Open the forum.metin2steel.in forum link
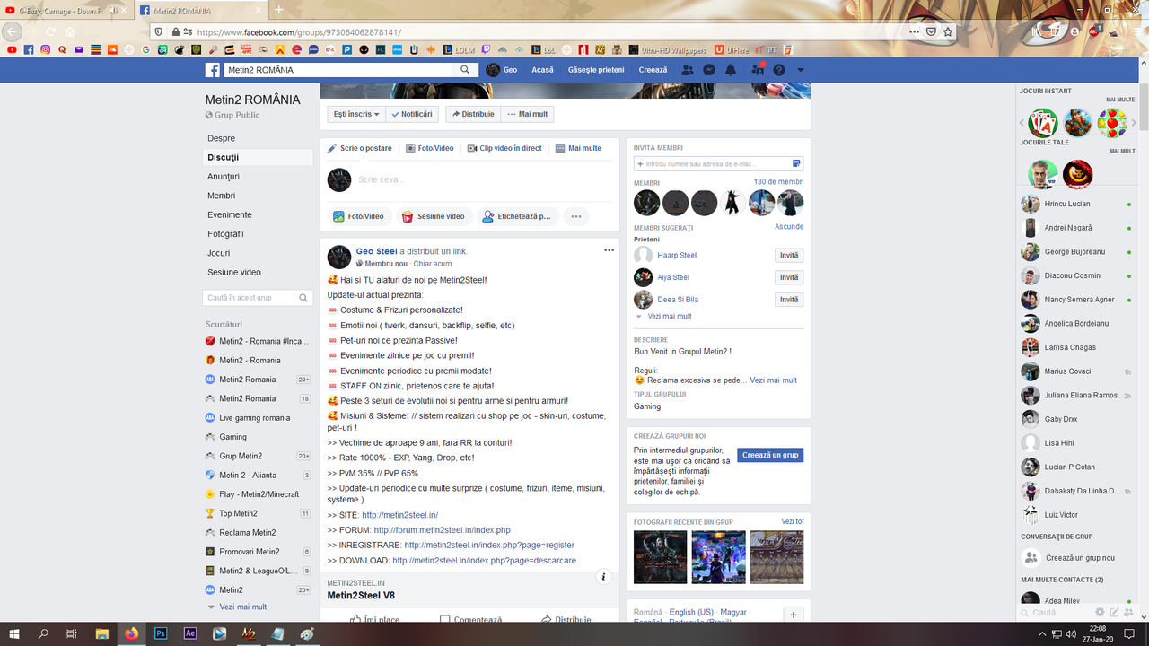This screenshot has width=1149, height=646. point(442,530)
